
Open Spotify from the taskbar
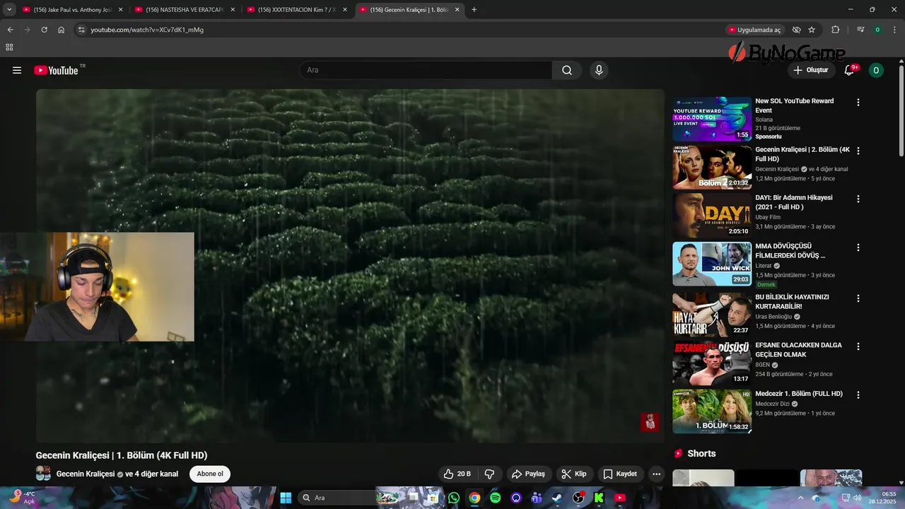coord(496,498)
